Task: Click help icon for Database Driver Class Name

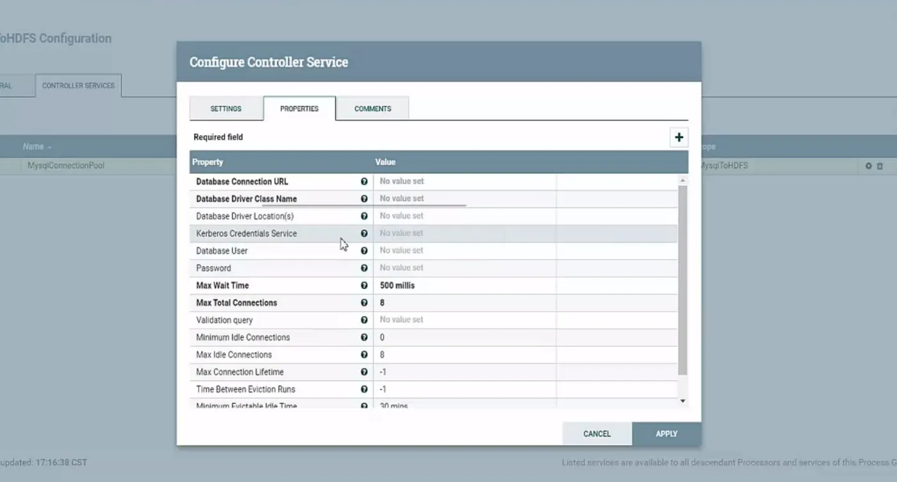Action: pyautogui.click(x=364, y=199)
